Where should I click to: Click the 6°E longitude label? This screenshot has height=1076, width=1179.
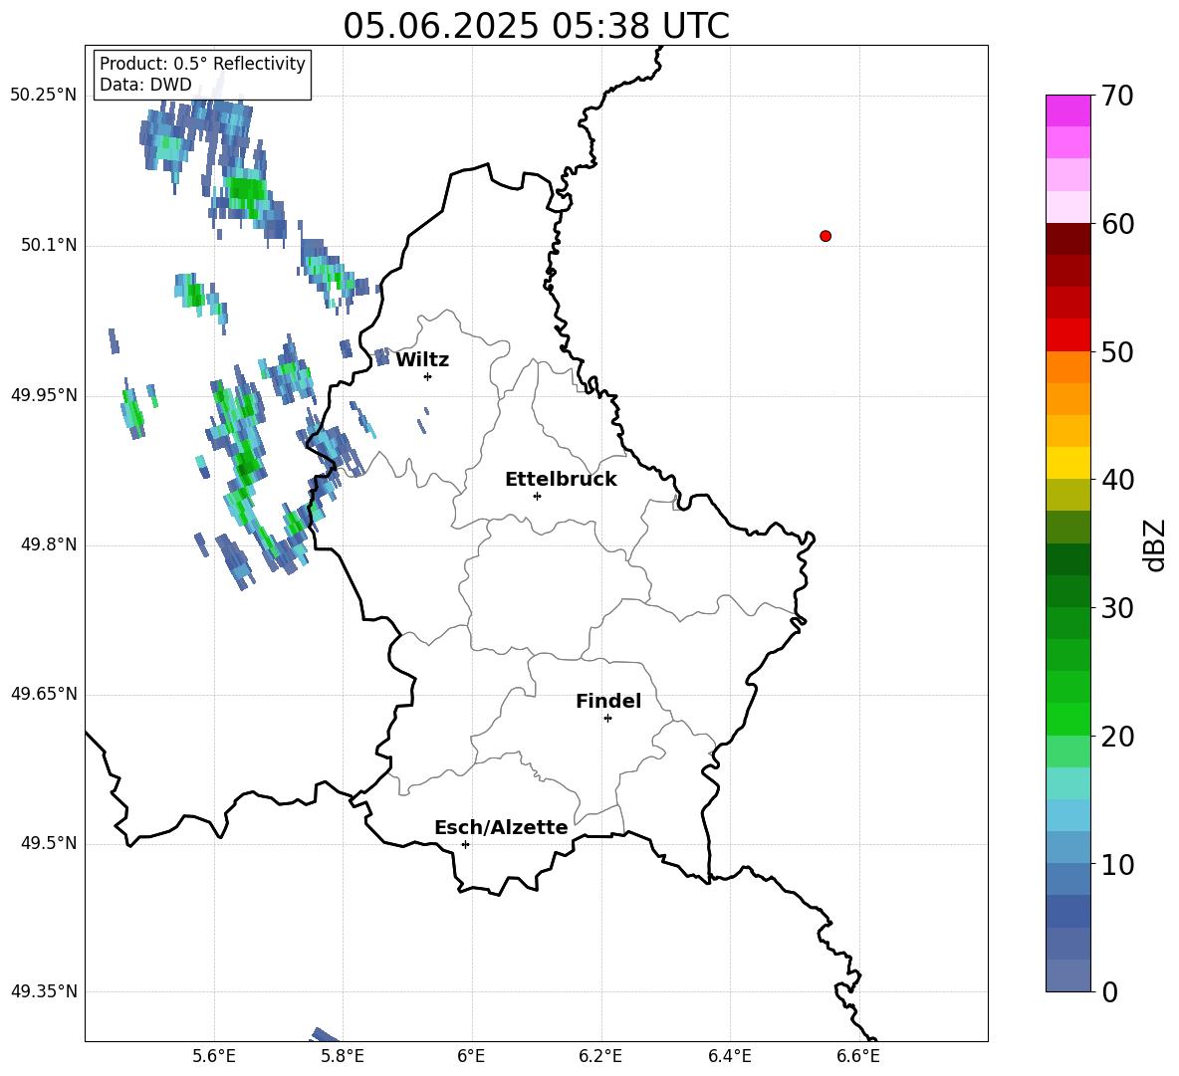pos(471,1057)
